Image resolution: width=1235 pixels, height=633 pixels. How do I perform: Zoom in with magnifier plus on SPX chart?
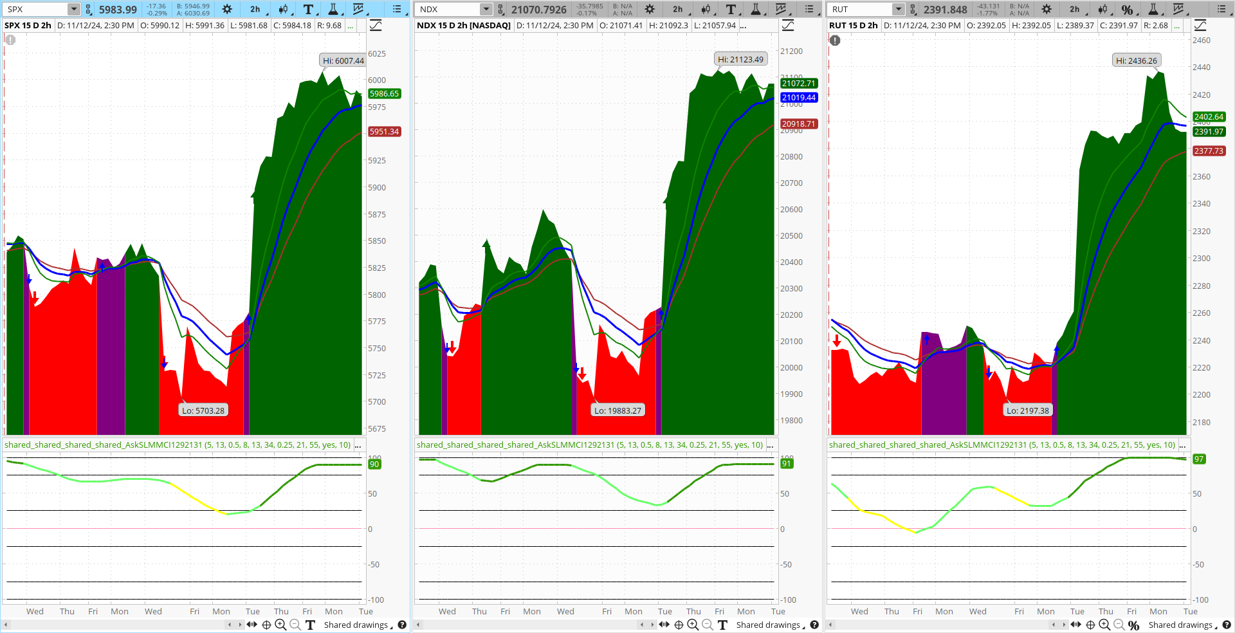click(280, 625)
